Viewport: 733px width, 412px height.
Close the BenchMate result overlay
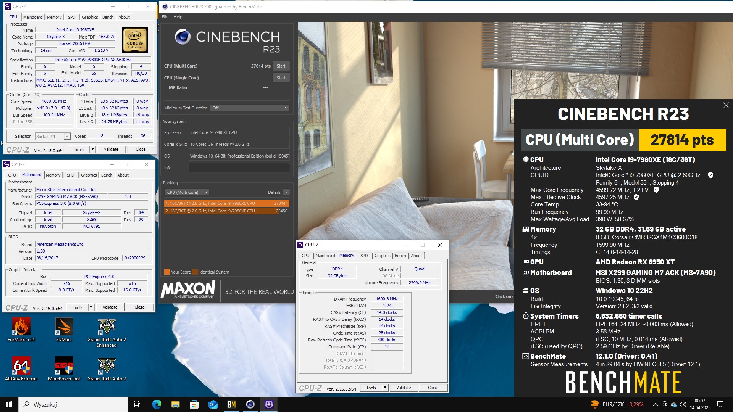726,105
